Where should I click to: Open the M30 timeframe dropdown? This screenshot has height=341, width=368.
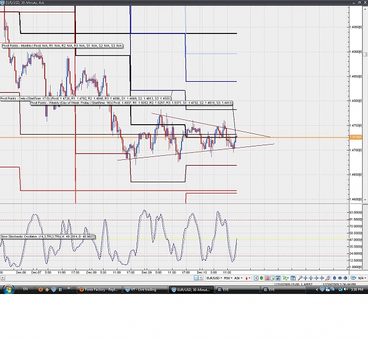click(x=228, y=278)
